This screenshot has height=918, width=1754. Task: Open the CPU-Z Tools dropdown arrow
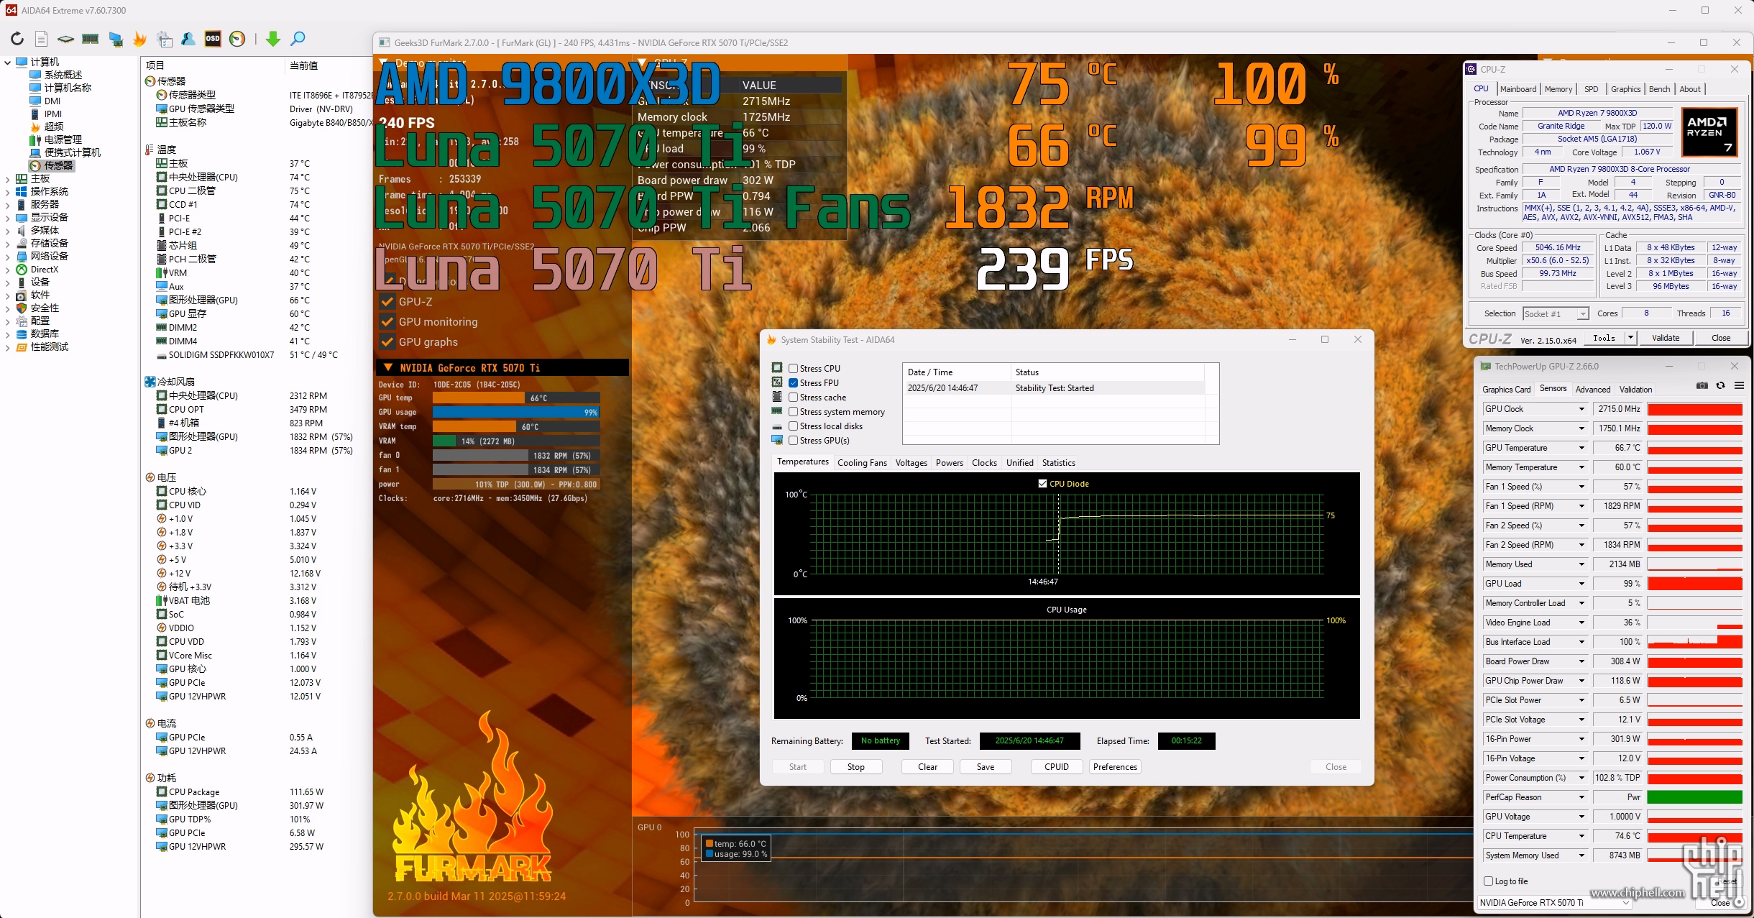[1630, 338]
